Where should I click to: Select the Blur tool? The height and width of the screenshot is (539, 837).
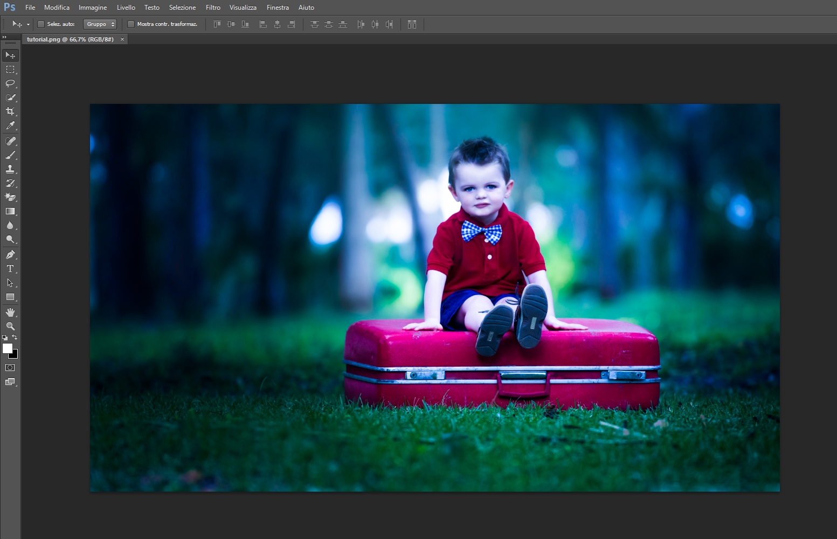point(10,225)
